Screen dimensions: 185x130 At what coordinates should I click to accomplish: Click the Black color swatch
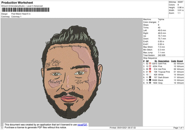coord(150,80)
